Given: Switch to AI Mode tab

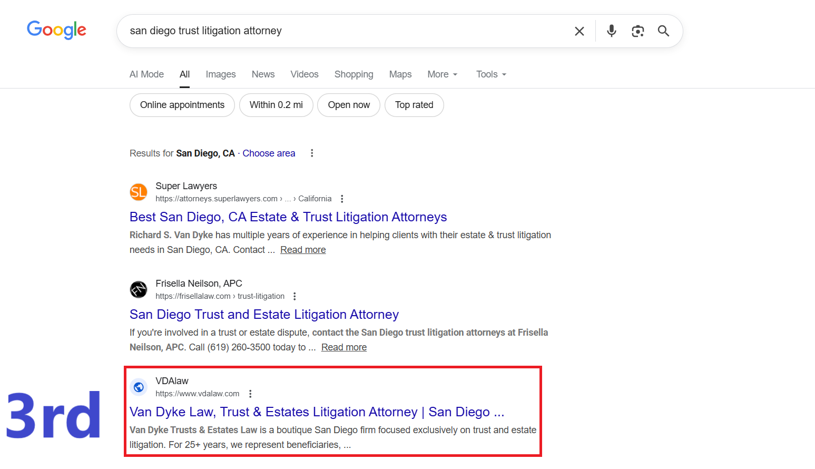Looking at the screenshot, I should tap(146, 74).
